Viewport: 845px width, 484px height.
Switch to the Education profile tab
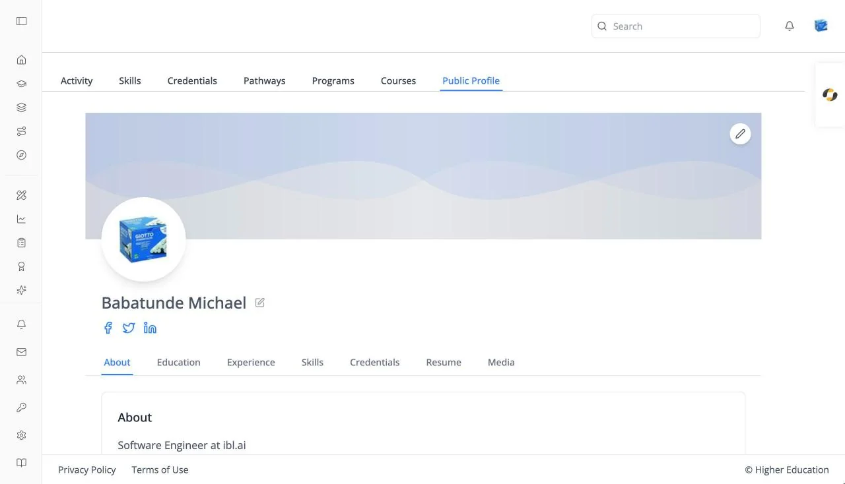179,362
